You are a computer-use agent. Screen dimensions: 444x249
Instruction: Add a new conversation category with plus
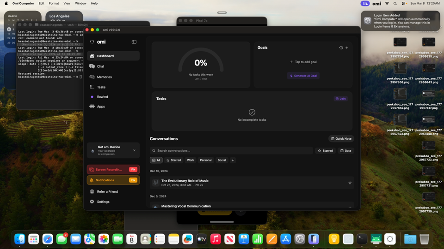coord(233,160)
